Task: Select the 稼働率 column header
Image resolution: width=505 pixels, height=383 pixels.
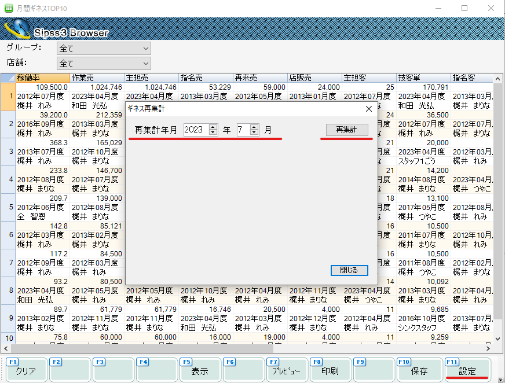Action: click(42, 78)
